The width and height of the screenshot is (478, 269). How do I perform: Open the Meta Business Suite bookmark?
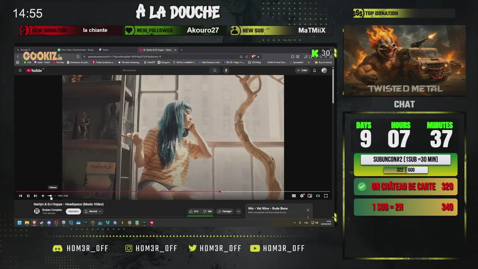click(x=209, y=62)
